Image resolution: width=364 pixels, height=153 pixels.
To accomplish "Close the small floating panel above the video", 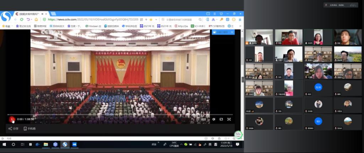I will [232, 32].
